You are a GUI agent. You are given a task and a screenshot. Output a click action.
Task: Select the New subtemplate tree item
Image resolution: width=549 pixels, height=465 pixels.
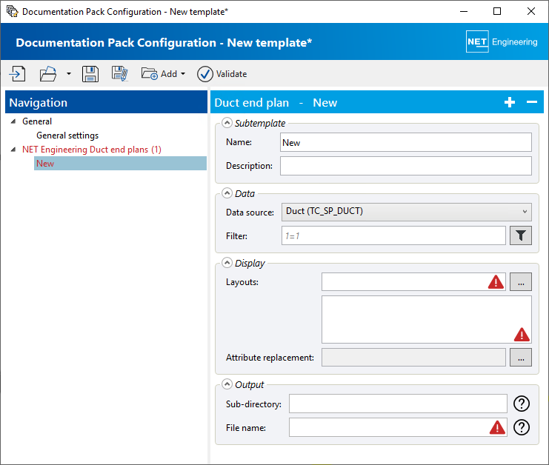click(120, 164)
